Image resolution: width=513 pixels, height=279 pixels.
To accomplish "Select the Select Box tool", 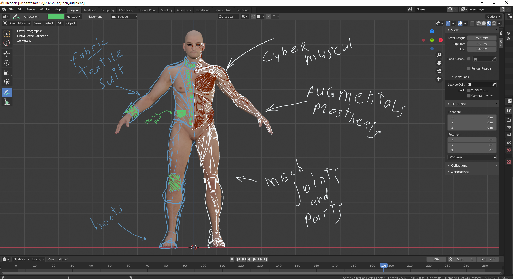I will click(7, 33).
